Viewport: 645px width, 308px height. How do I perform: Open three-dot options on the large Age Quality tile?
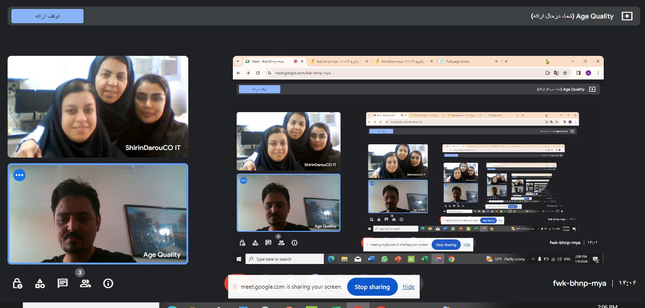19,175
